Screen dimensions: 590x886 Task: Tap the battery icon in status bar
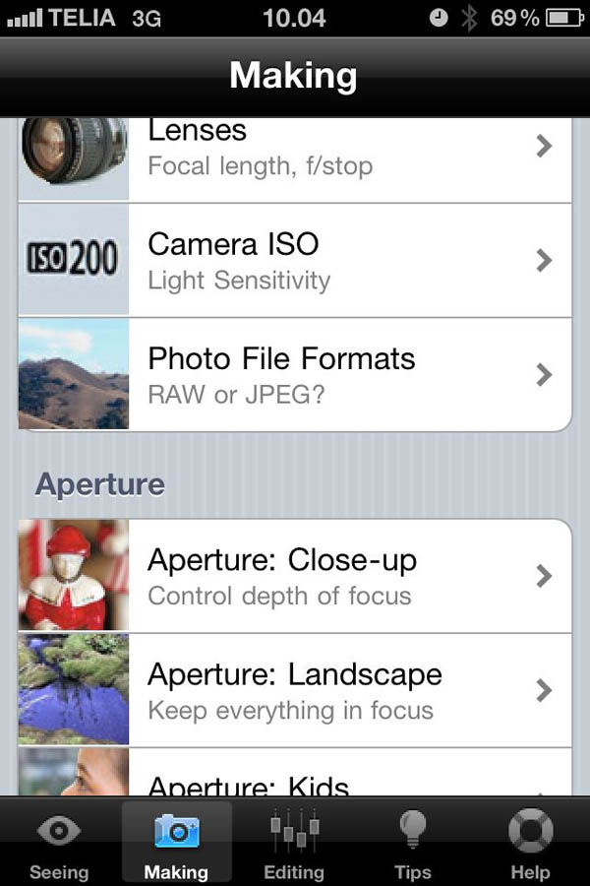564,18
